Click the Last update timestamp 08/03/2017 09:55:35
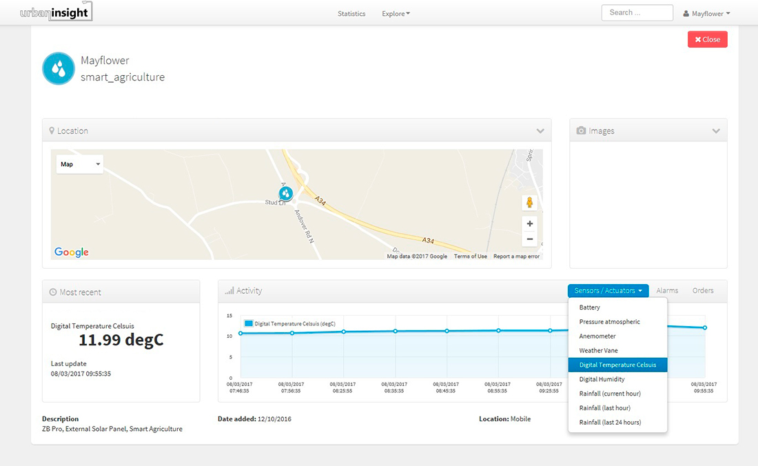The width and height of the screenshot is (758, 466). coord(81,374)
